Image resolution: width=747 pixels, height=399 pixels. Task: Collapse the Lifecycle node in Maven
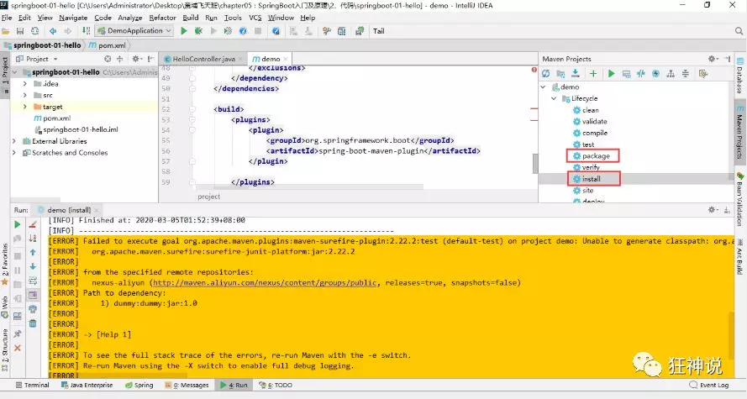[554, 98]
